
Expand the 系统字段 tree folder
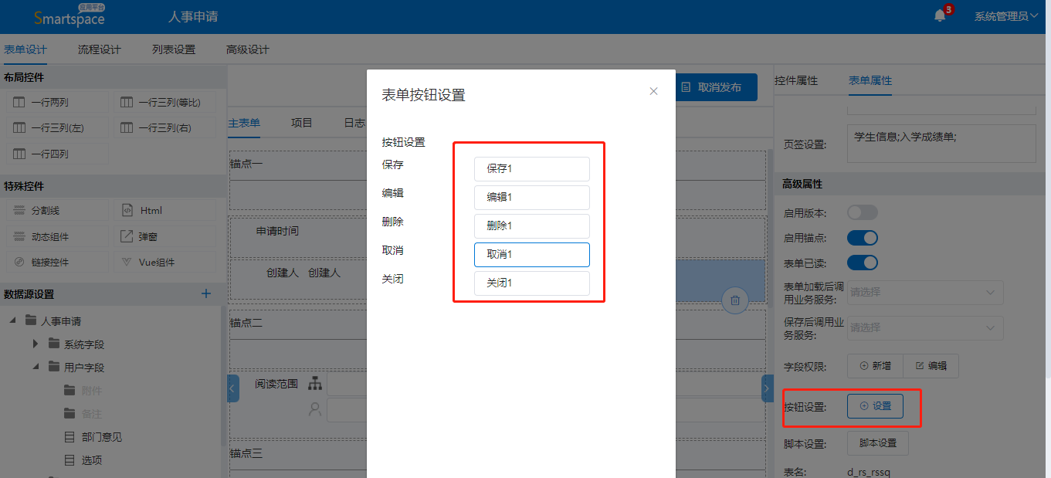(35, 344)
